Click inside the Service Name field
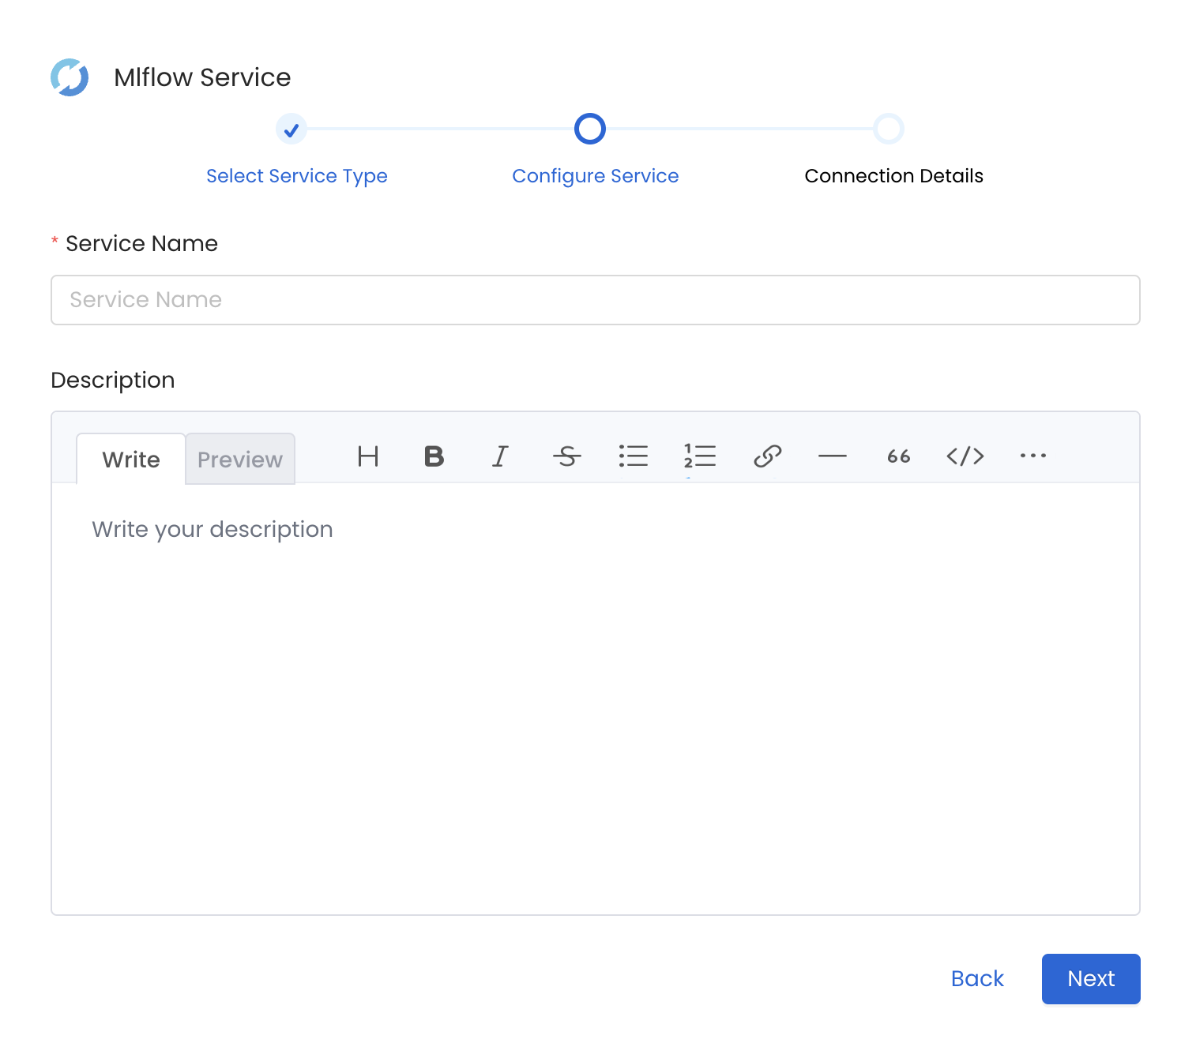Screen dimensions: 1196x1058 click(x=595, y=300)
